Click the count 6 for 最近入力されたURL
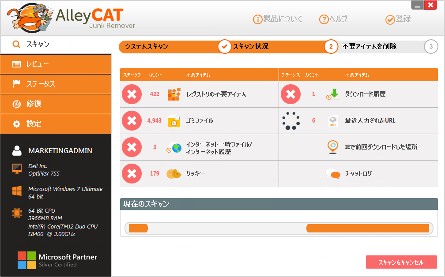 pyautogui.click(x=313, y=121)
